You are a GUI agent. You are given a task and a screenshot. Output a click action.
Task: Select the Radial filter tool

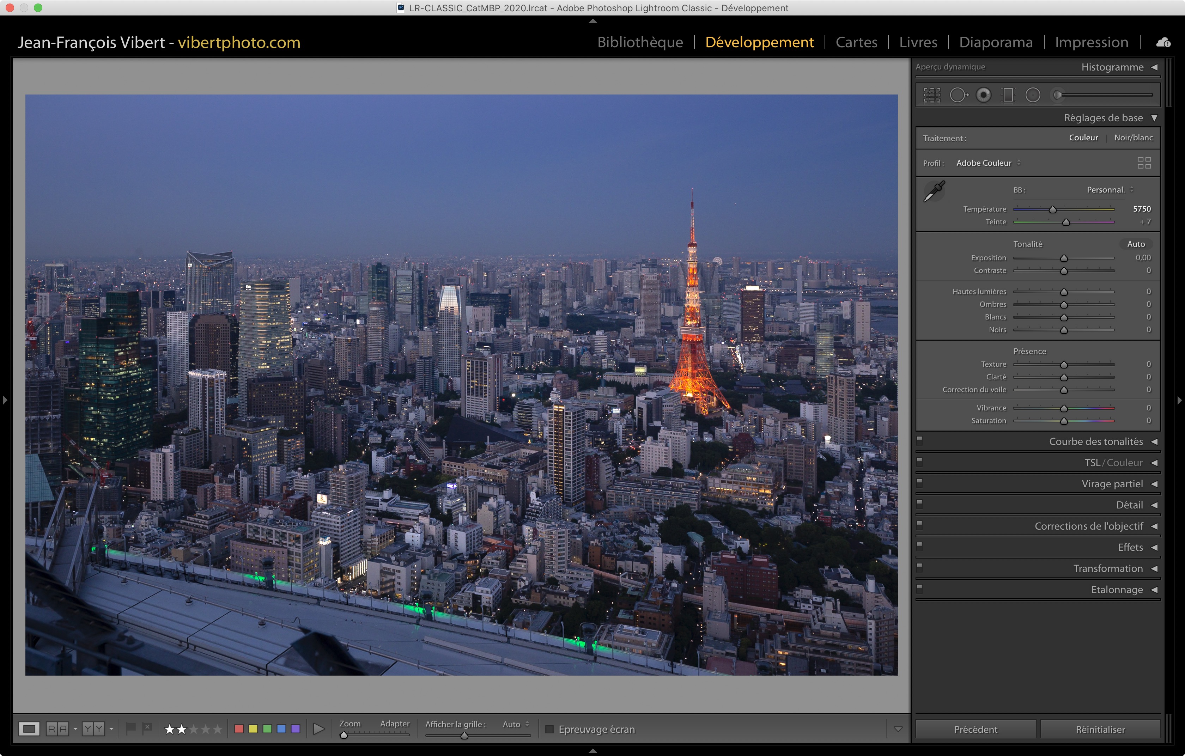[x=1032, y=95]
